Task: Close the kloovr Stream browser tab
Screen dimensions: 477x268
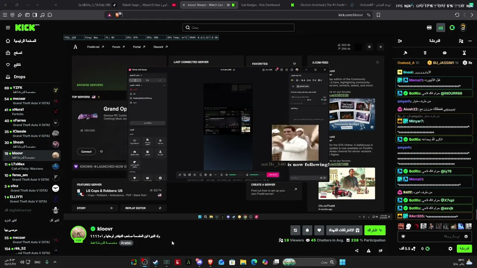Action: click(184, 5)
